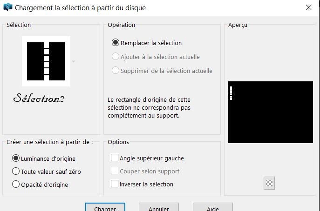Close the Chargement la sélection dialog
Viewport: 320px width, 211px height.
click(308, 8)
